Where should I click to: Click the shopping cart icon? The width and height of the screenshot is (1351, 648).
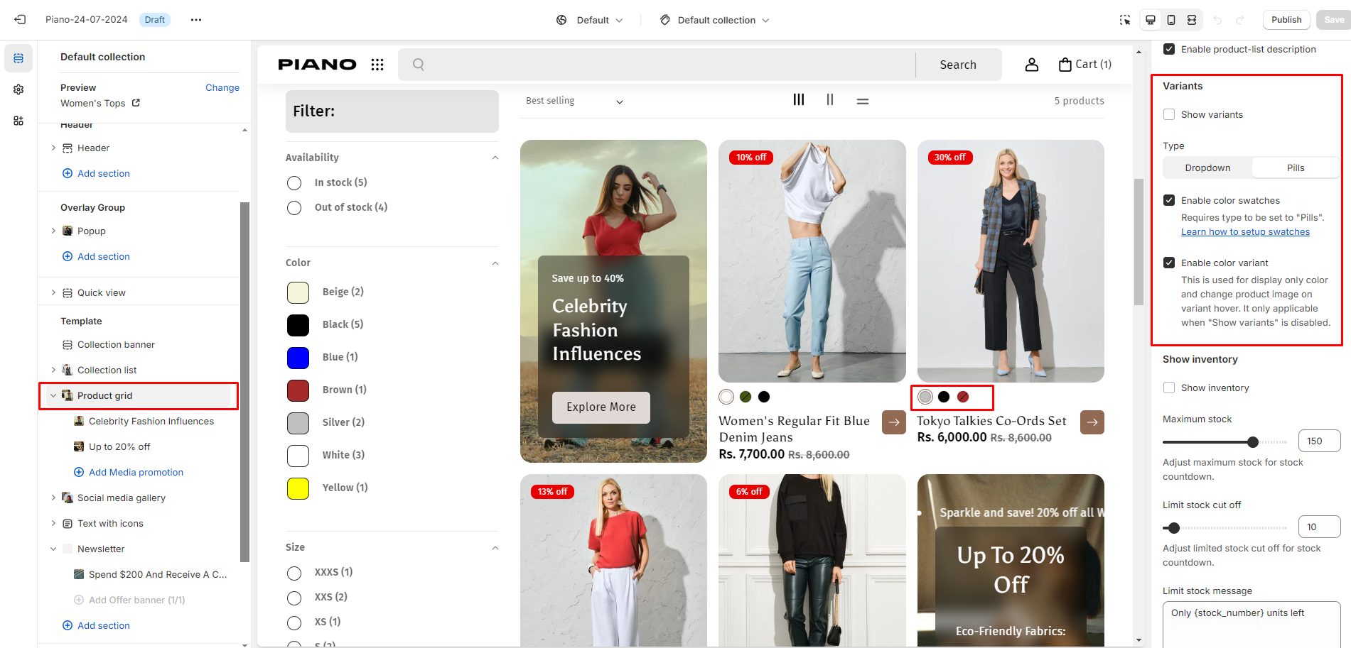pyautogui.click(x=1065, y=65)
